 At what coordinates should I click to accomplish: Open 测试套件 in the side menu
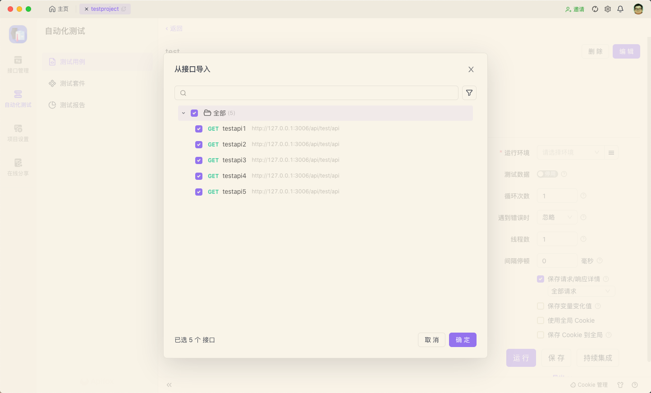97,83
